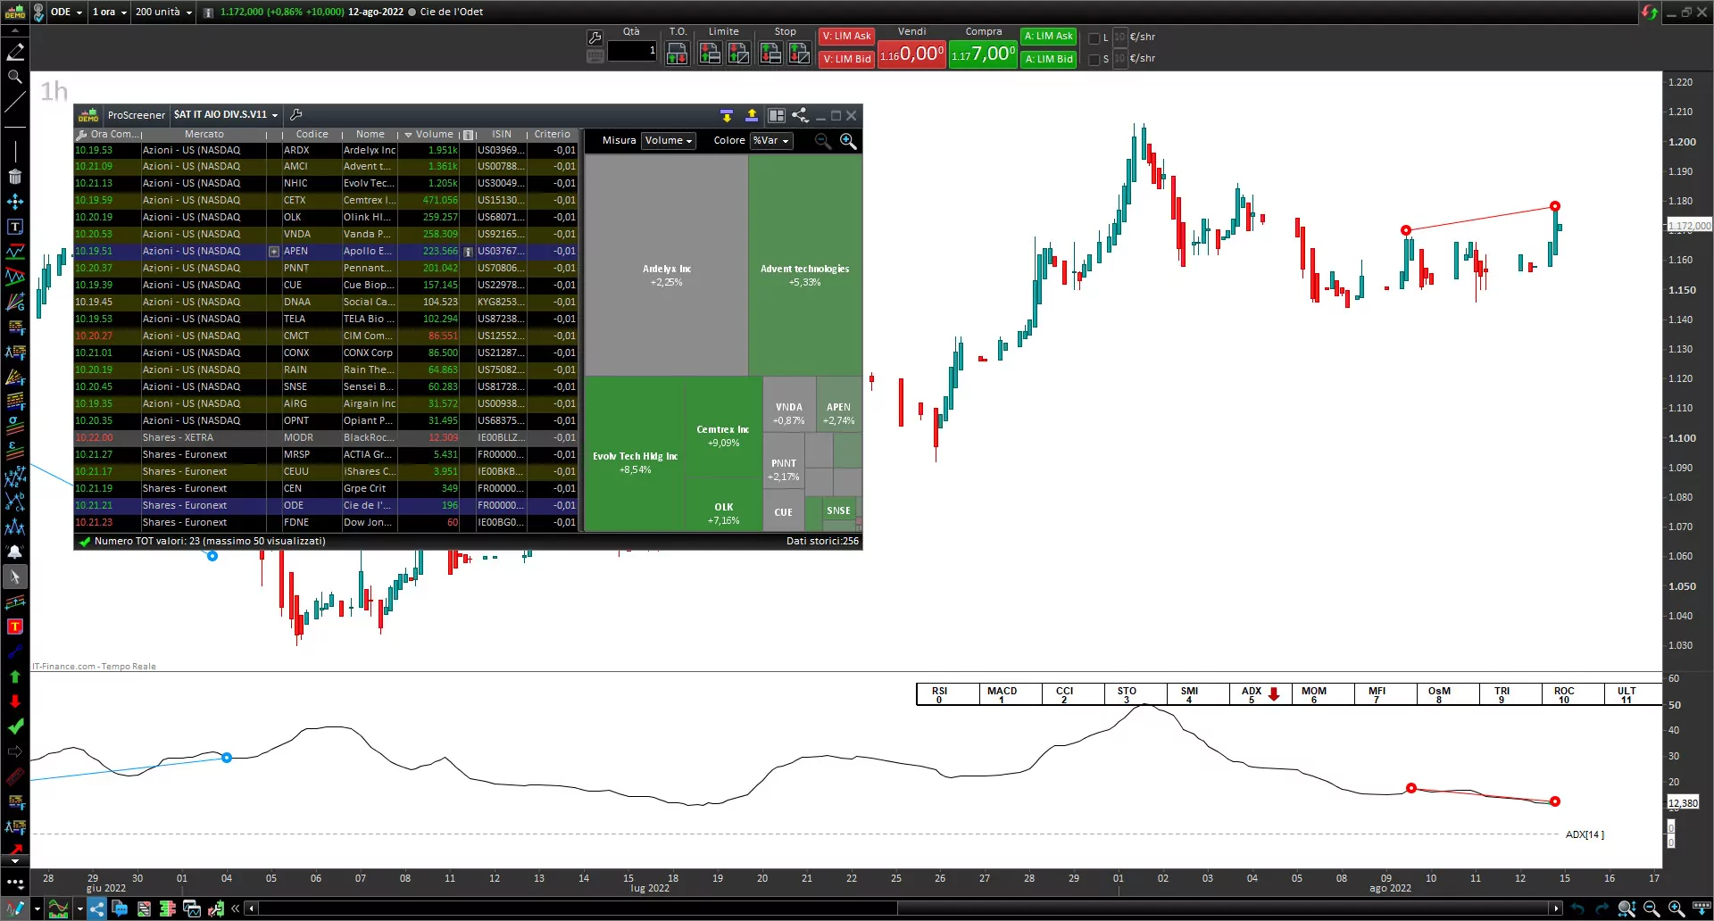
Task: Select the text annotation tool in left toolbar
Action: pos(15,227)
